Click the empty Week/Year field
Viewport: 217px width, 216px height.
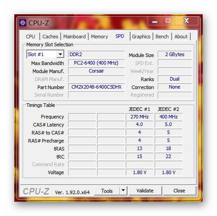tap(175, 71)
